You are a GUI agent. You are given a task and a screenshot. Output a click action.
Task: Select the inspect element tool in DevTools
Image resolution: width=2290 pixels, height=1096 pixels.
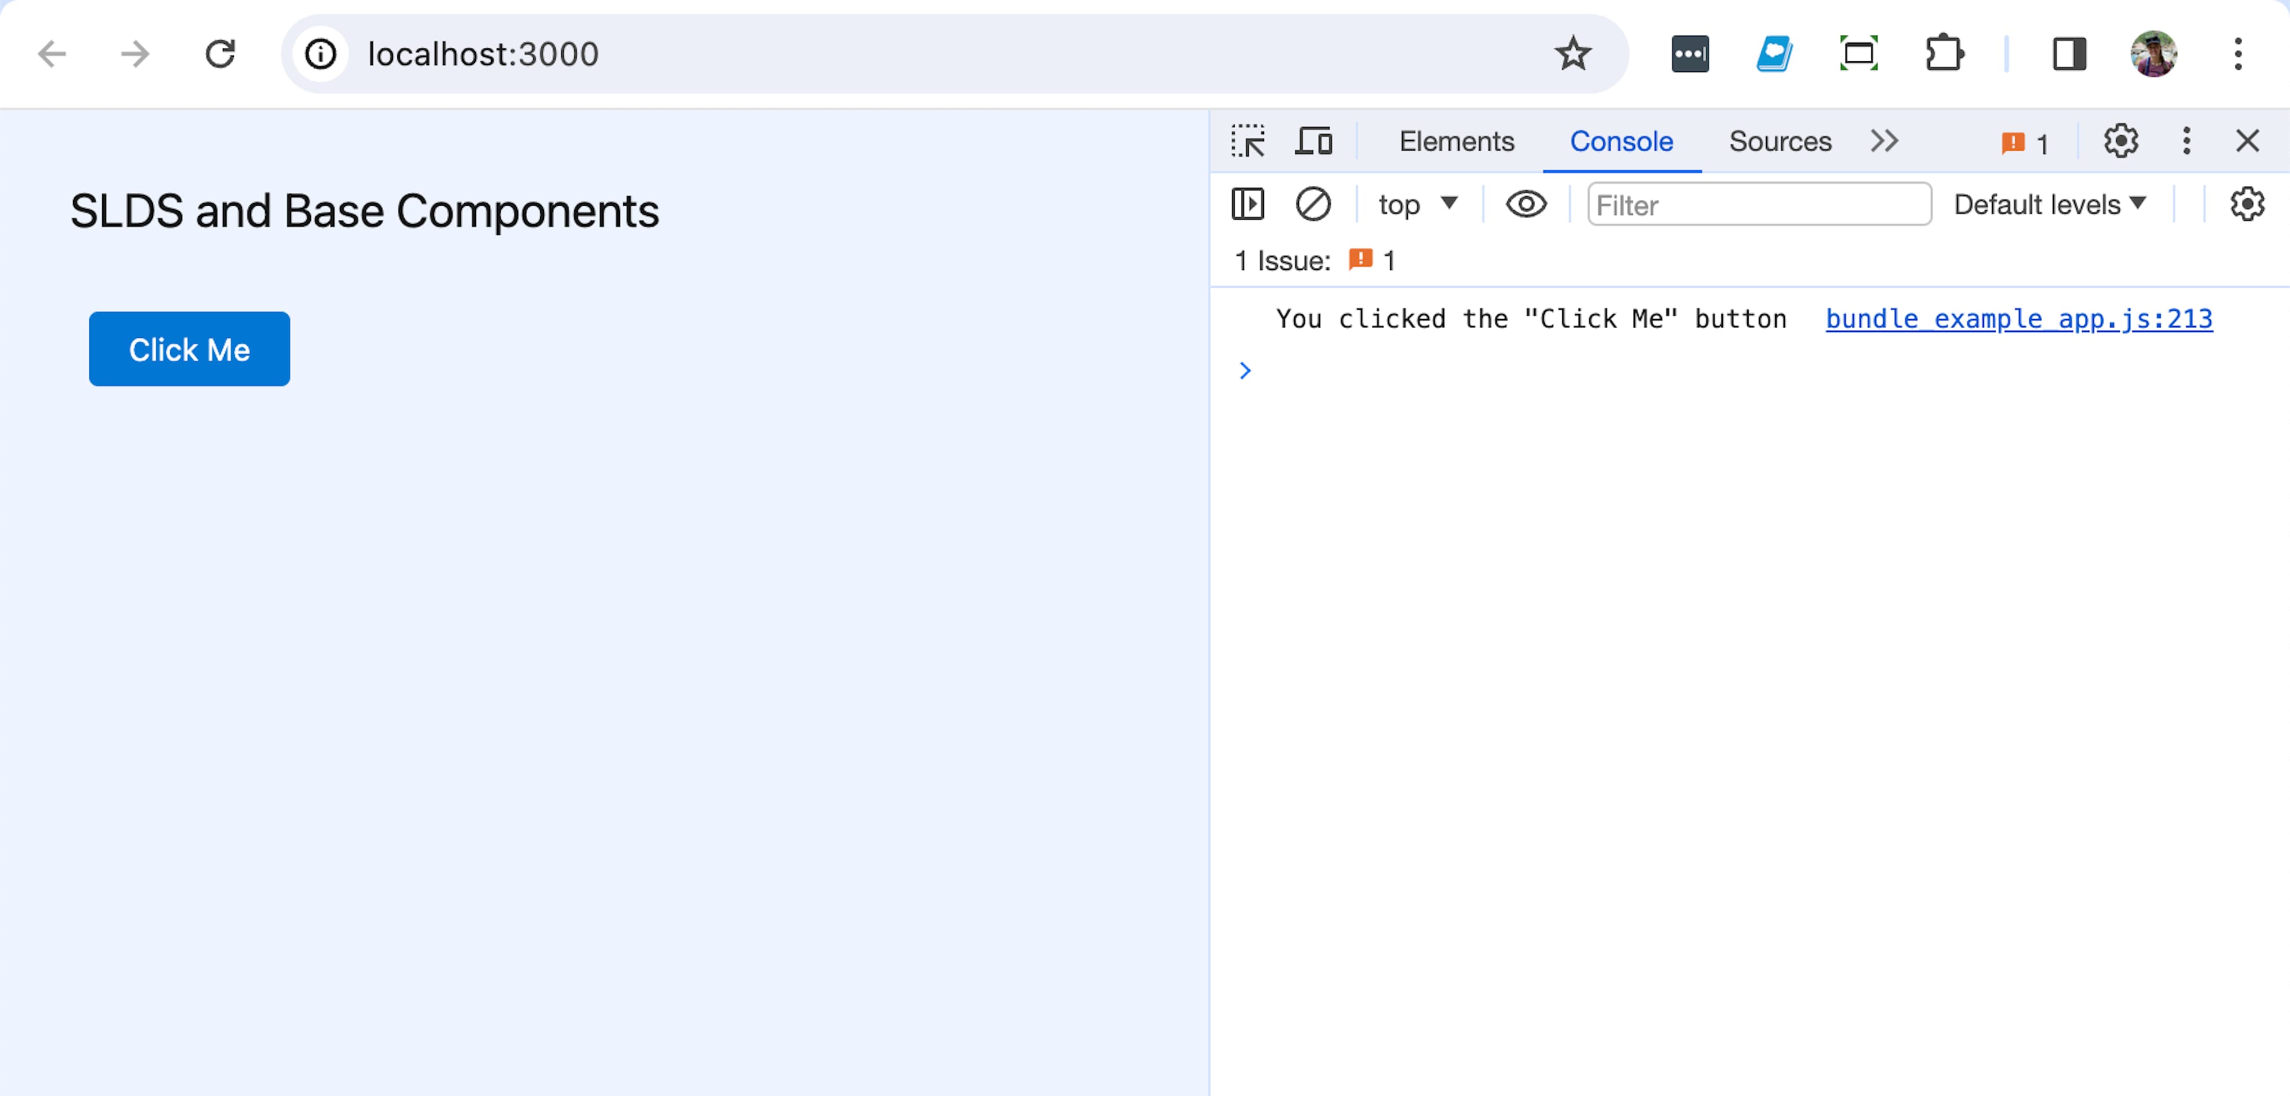(x=1248, y=141)
